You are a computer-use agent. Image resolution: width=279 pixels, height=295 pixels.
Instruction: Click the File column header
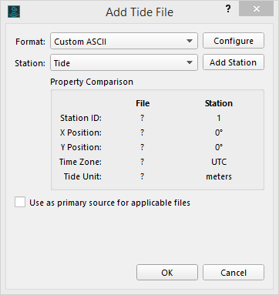pos(143,103)
